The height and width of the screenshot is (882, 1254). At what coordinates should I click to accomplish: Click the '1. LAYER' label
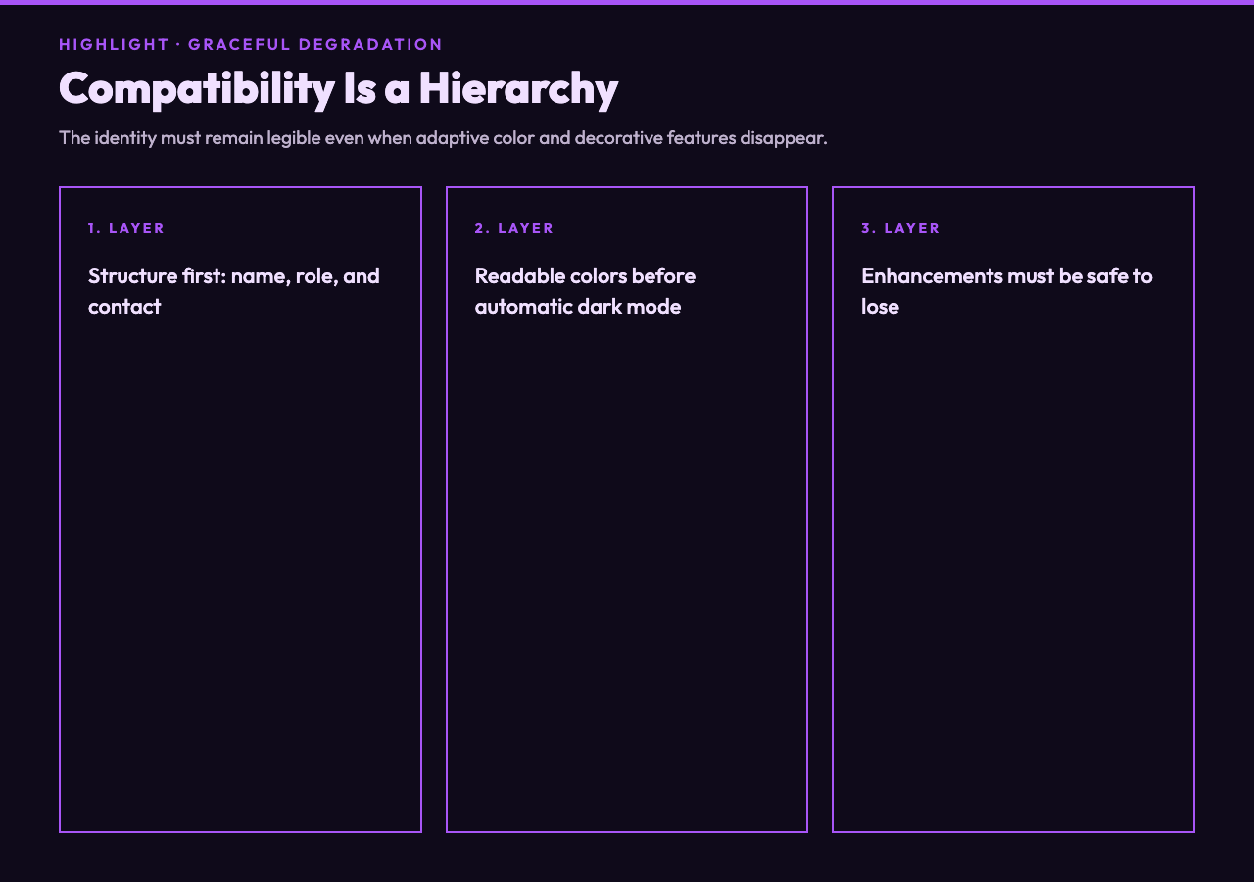tap(126, 228)
